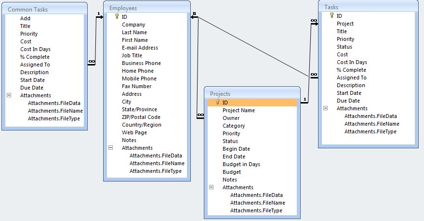Select the Tasks table title bar
Image resolution: width=424 pixels, height=221 pixels.
[x=368, y=7]
